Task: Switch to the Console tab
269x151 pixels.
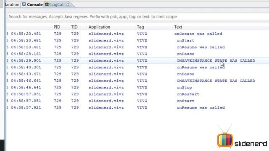Action: [x=32, y=5]
